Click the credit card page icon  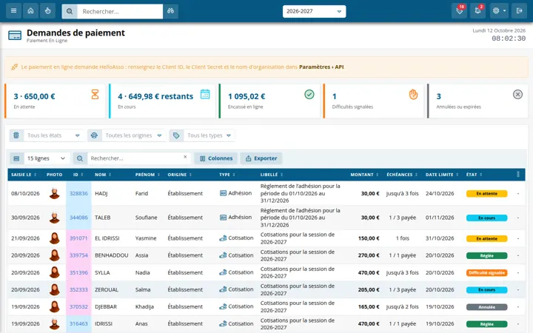tap(15, 35)
